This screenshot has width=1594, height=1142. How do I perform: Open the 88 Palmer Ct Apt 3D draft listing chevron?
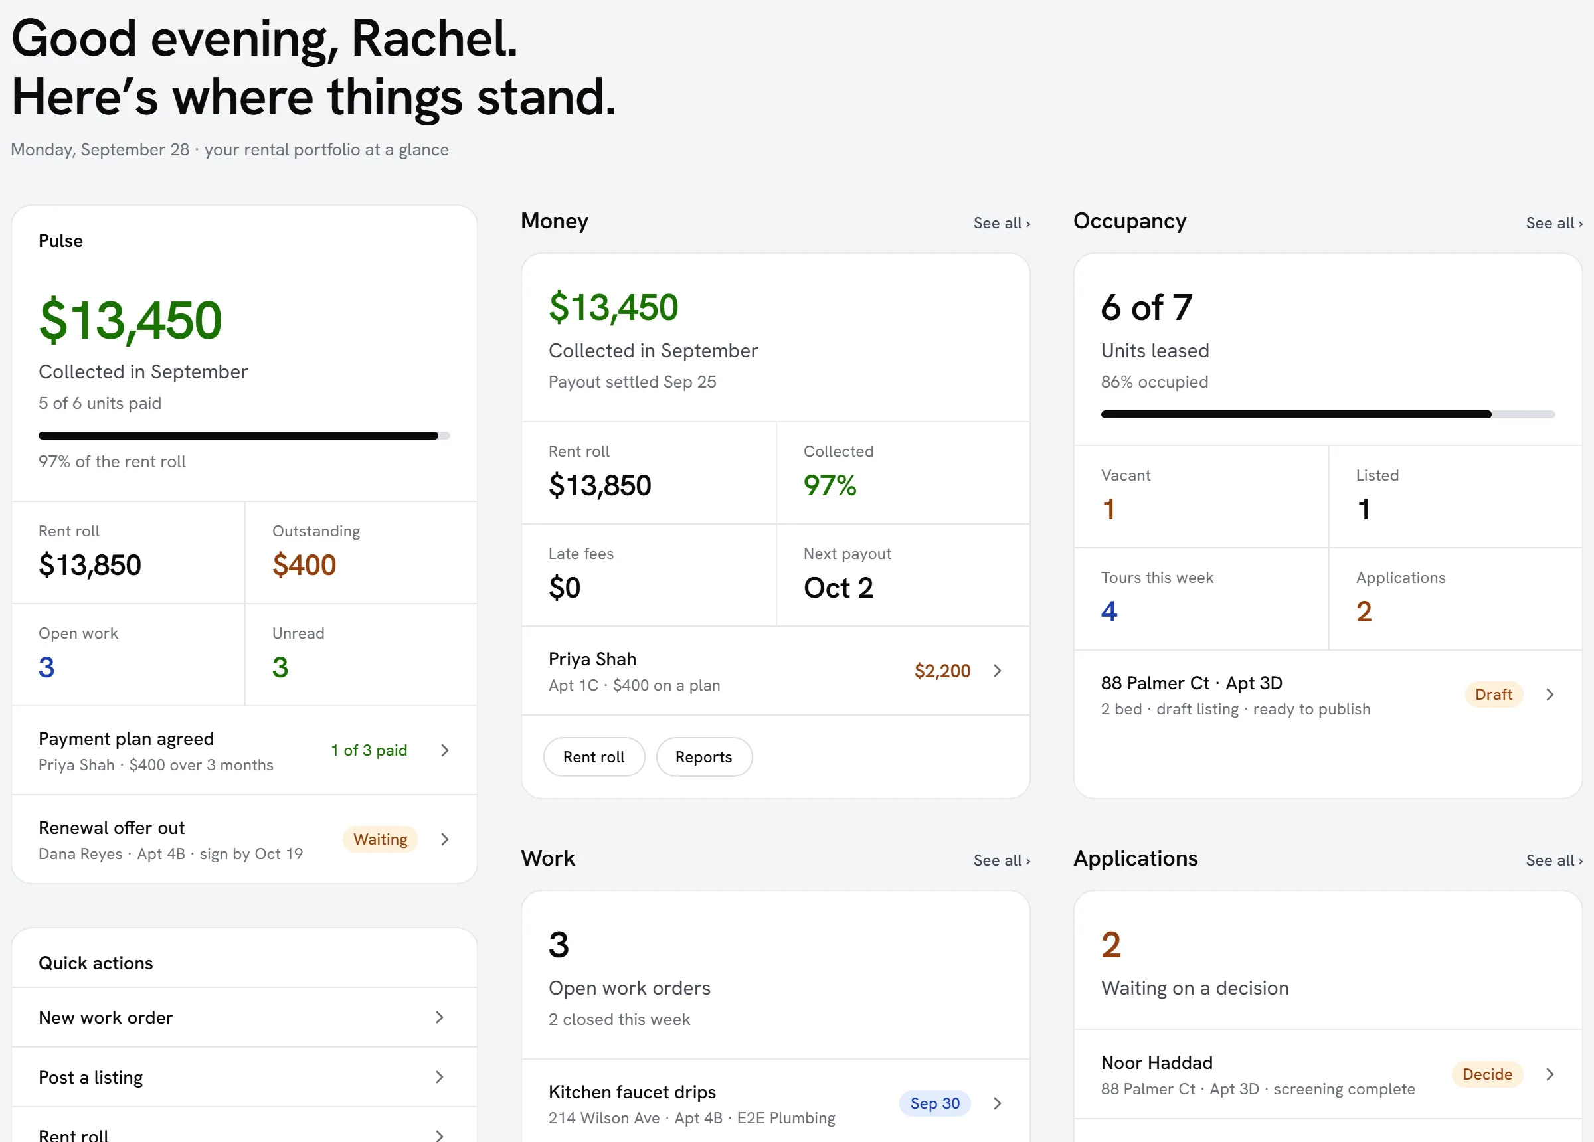pyautogui.click(x=1549, y=694)
